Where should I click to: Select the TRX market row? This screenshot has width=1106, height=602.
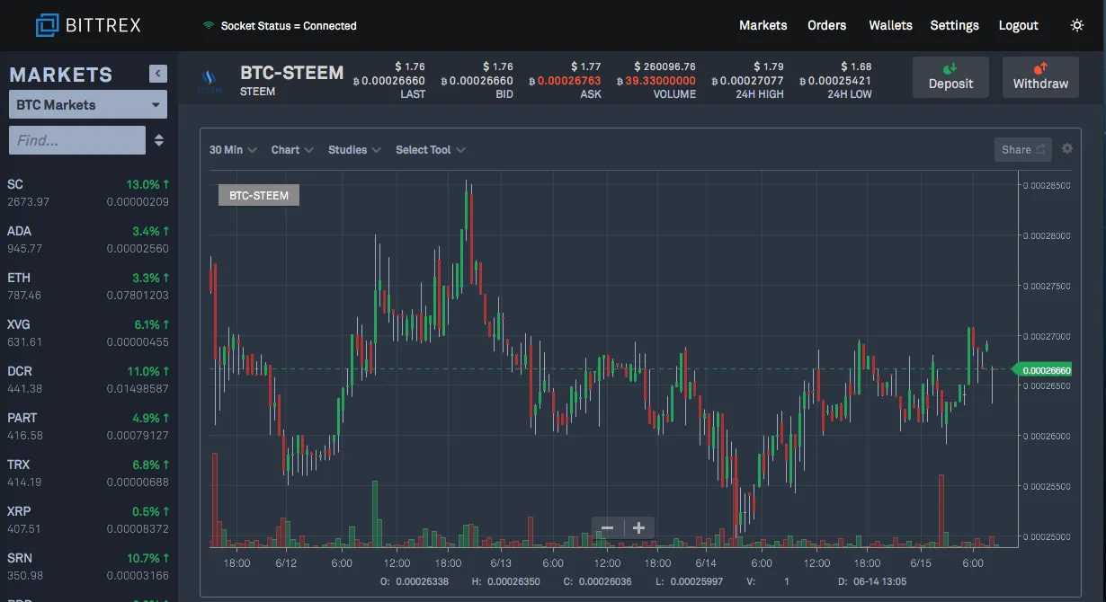click(x=88, y=473)
